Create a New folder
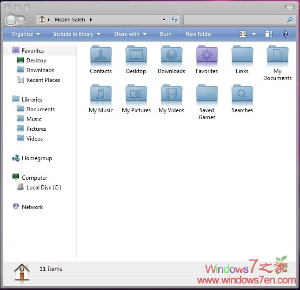This screenshot has width=300, height=290. 199,34
